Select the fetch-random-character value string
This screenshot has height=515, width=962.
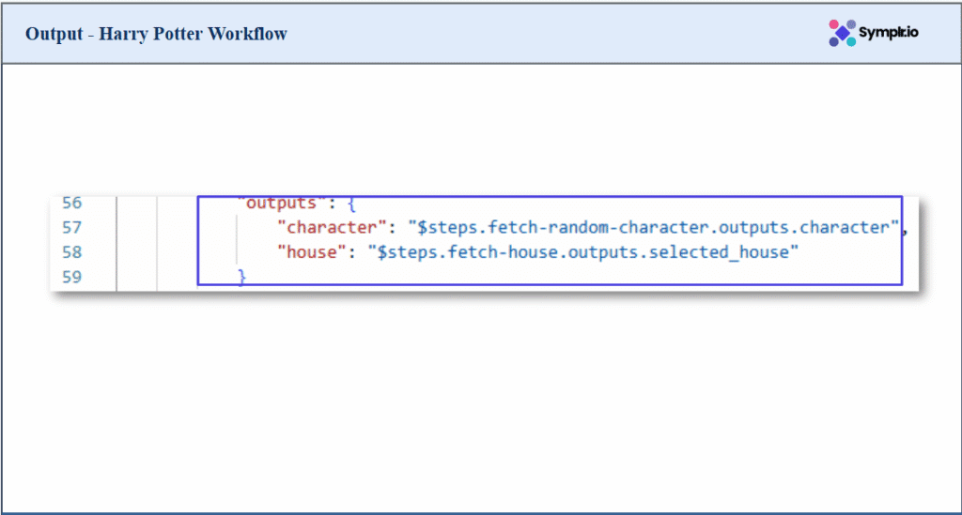click(652, 228)
